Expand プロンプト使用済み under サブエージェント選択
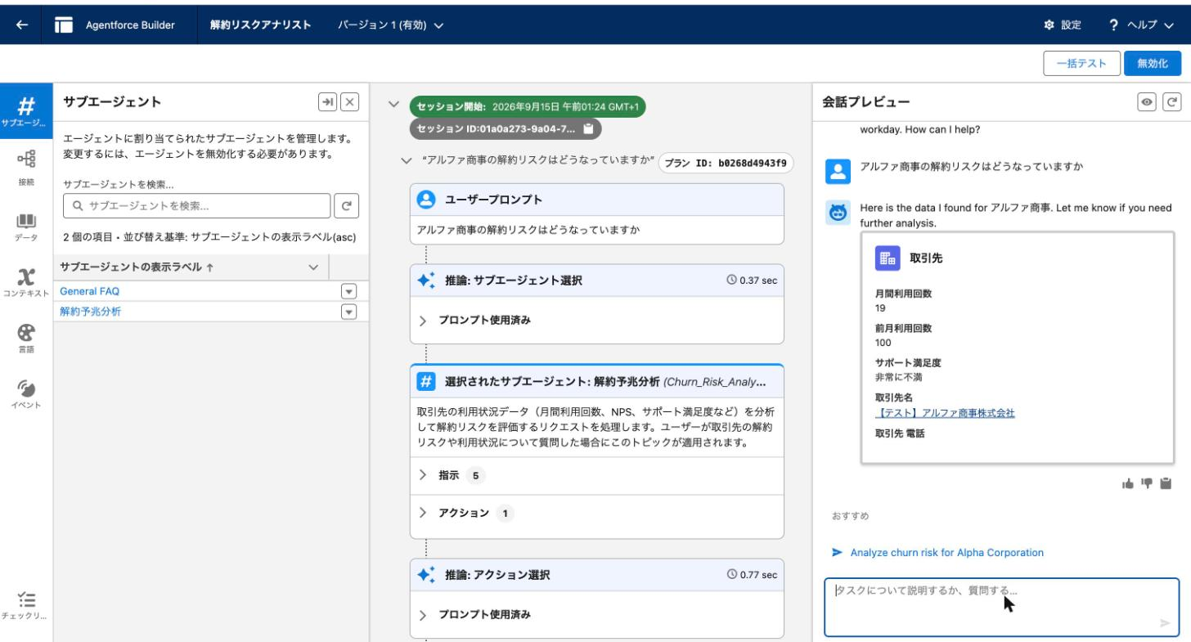 pos(423,321)
